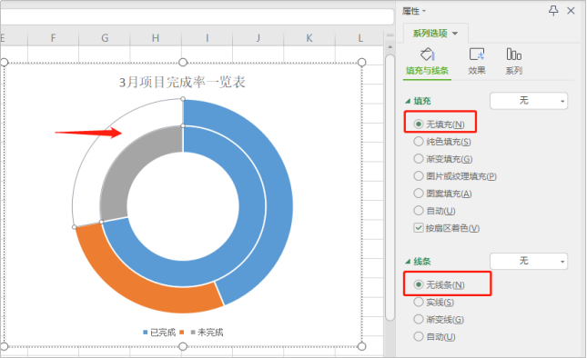
Task: Collapse the 填充 section triangle
Action: (408, 101)
